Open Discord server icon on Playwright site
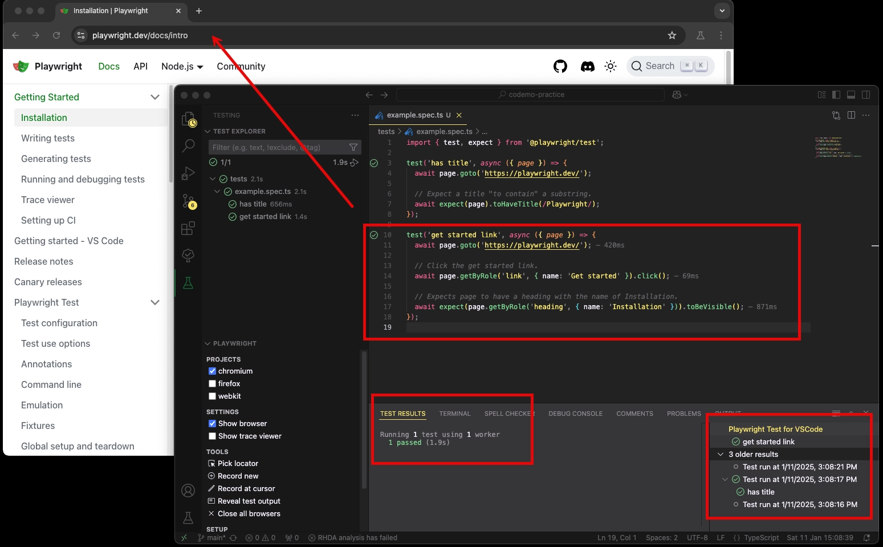Image resolution: width=883 pixels, height=547 pixels. coord(587,66)
